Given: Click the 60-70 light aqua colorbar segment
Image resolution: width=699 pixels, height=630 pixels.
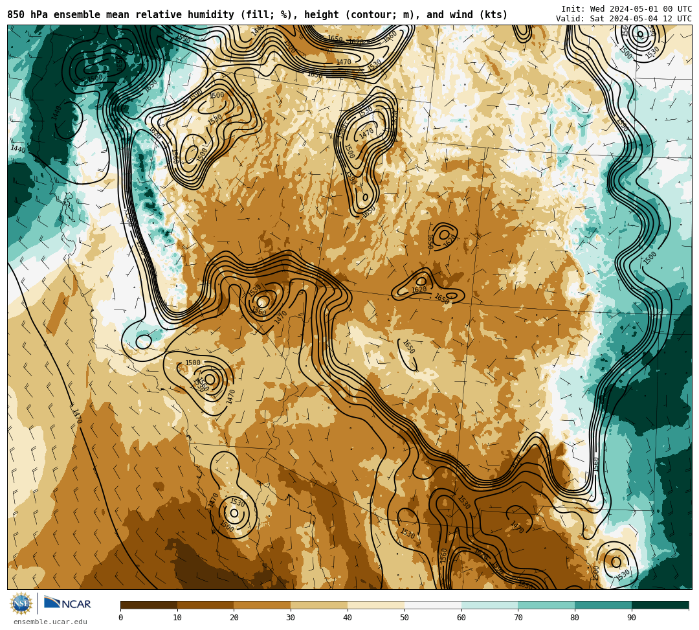Looking at the screenshot, I should point(489,605).
